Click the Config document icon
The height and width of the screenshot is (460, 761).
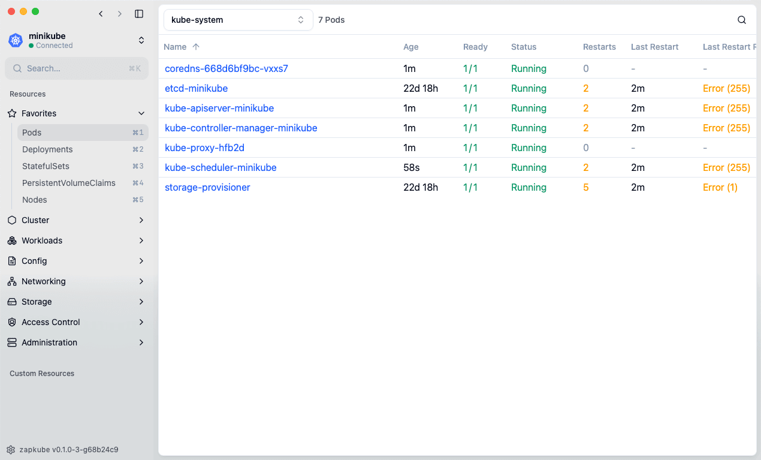11,261
